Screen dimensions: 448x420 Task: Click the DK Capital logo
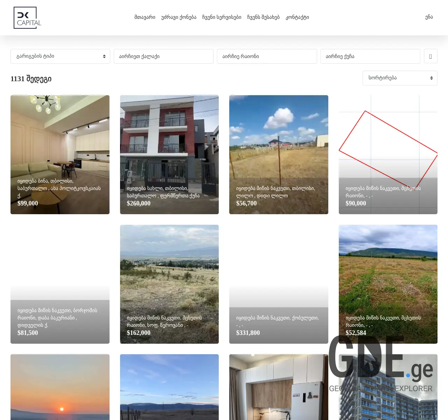(x=27, y=17)
